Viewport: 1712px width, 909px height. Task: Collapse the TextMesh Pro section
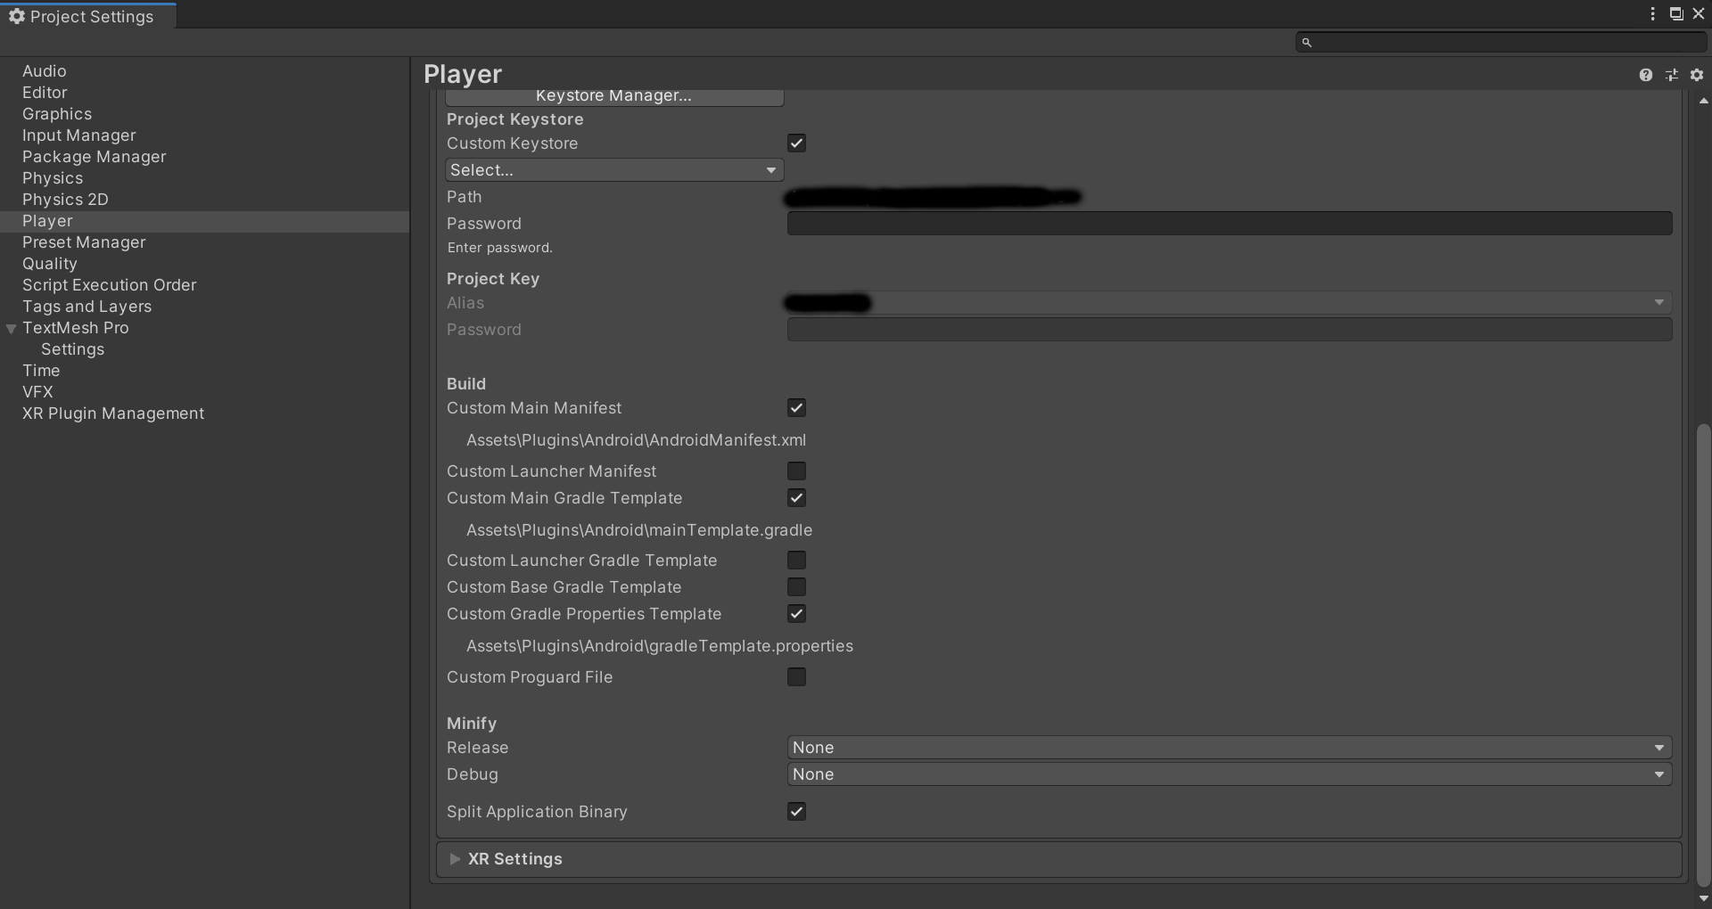pyautogui.click(x=11, y=328)
